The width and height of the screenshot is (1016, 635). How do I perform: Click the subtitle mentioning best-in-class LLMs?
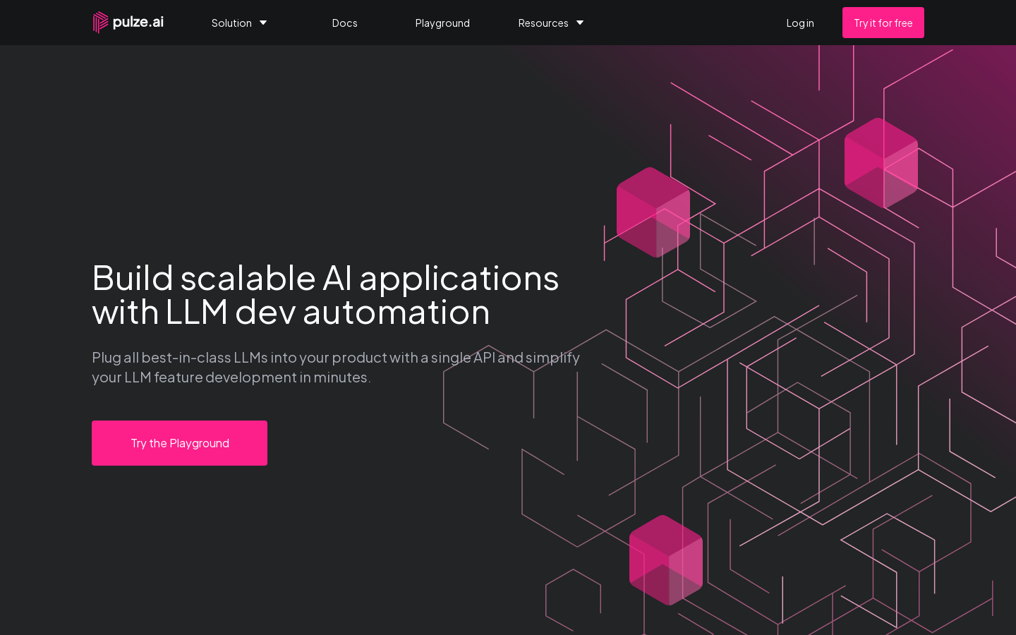(335, 367)
